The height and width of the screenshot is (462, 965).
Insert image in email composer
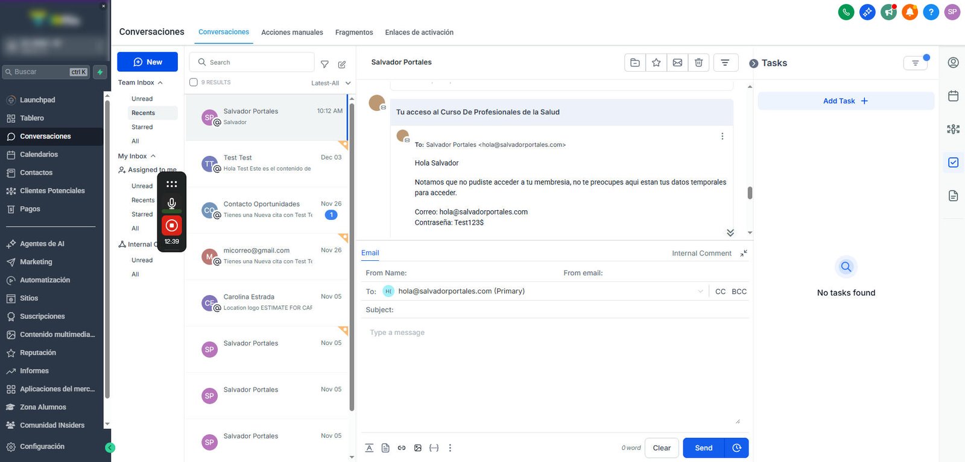(x=418, y=448)
